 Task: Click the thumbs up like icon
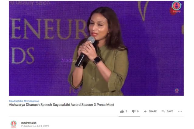pos(122,111)
